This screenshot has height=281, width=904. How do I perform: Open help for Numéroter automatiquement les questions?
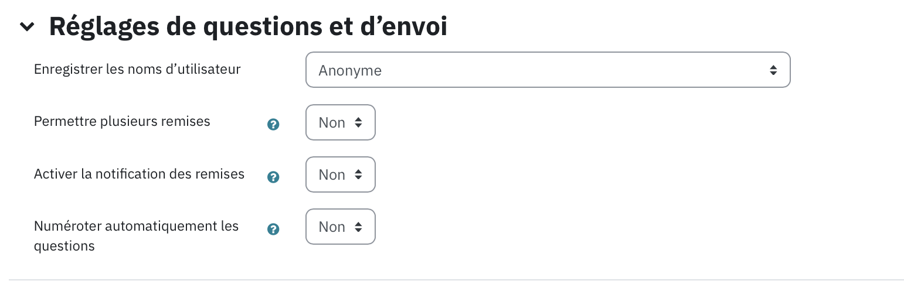[x=273, y=229]
